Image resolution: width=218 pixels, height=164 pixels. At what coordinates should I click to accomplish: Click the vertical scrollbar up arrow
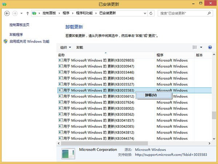tap(214, 54)
